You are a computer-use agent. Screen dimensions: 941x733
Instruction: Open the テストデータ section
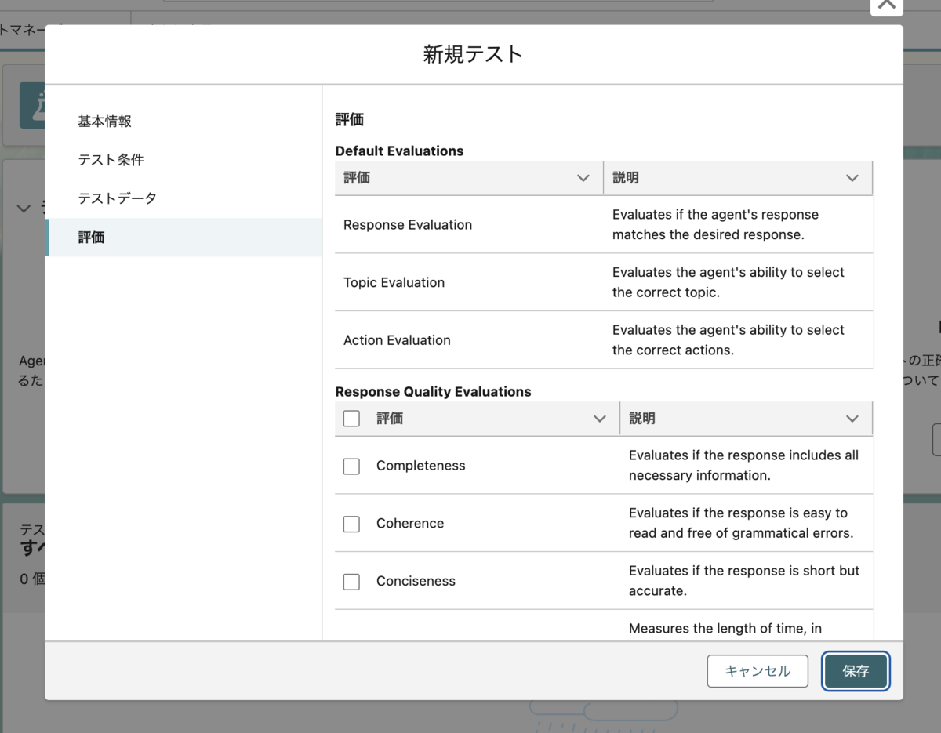[117, 198]
